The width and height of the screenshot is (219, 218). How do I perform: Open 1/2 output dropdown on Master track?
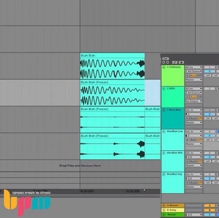(x=194, y=215)
